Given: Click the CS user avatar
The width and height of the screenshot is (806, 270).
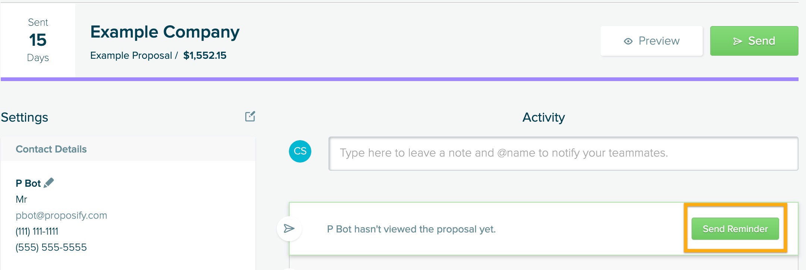Looking at the screenshot, I should click(300, 151).
